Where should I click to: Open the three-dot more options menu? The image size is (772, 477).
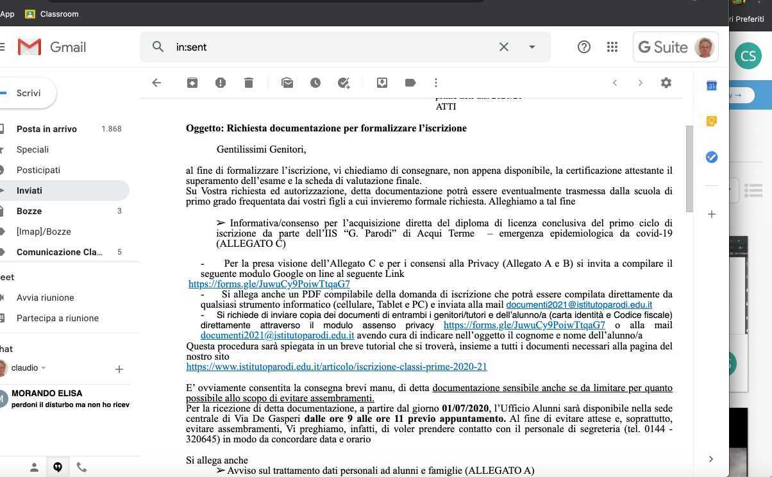pos(436,83)
